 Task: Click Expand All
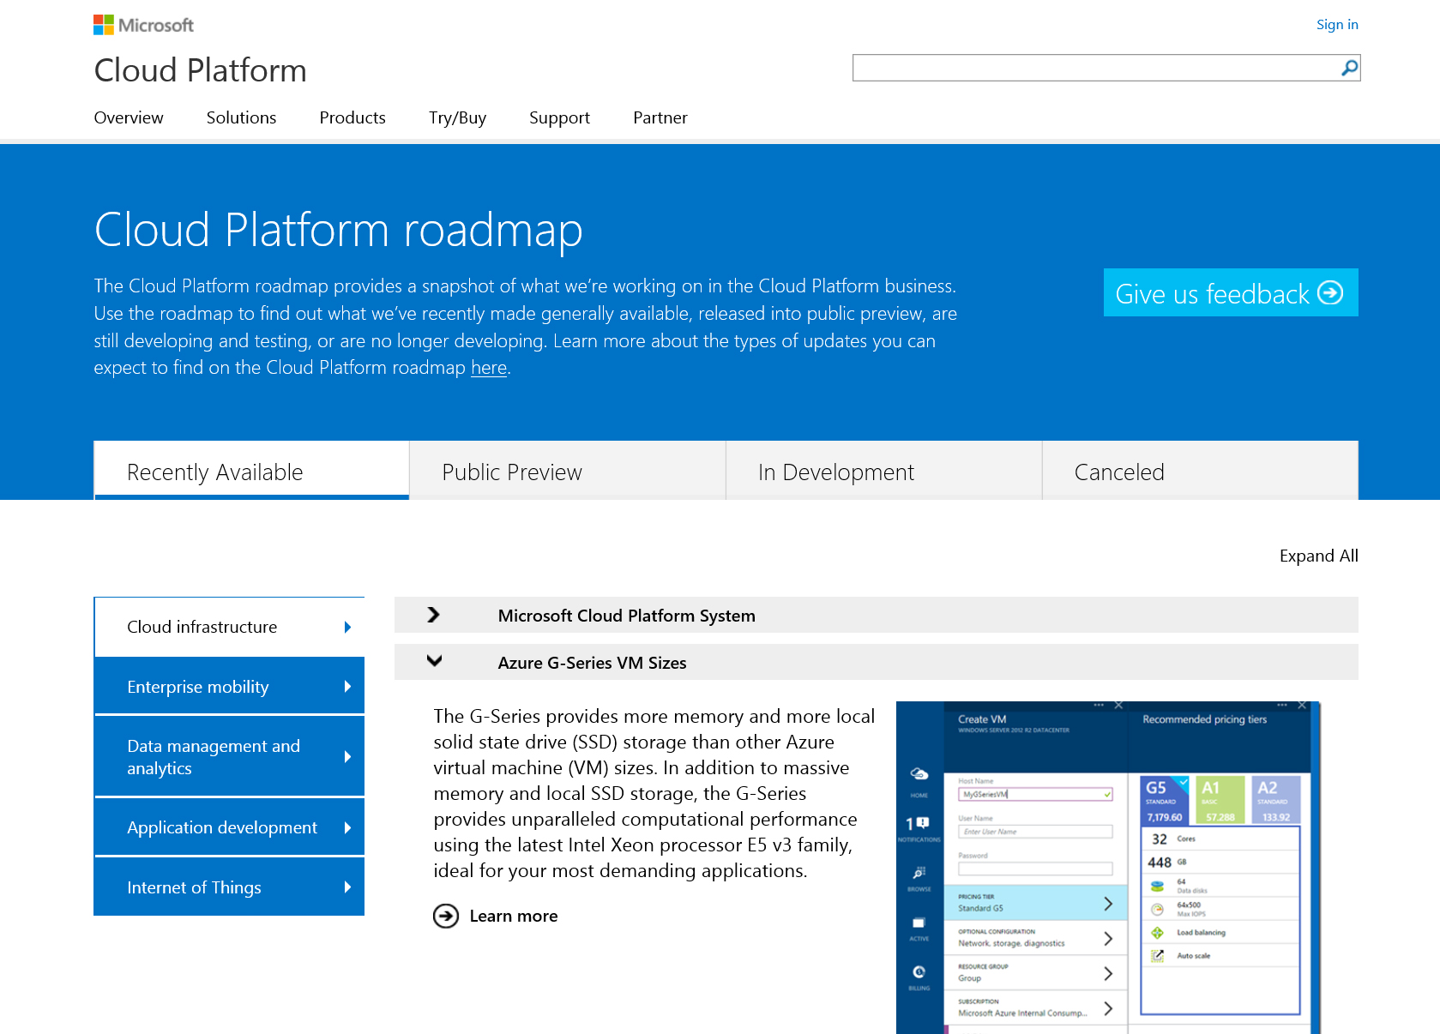[1318, 556]
